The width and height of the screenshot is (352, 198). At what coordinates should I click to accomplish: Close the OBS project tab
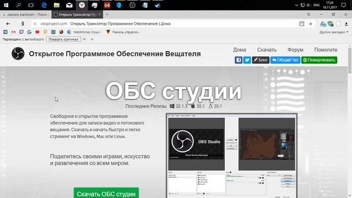[x=100, y=14]
